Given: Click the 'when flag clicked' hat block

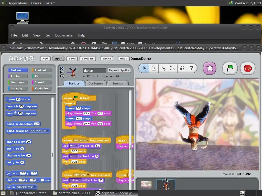Looking at the screenshot, I should [x=79, y=98].
